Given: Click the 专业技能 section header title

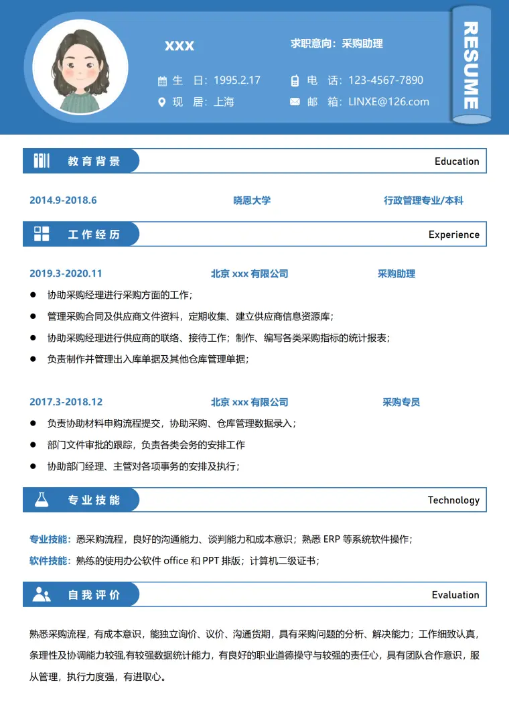Looking at the screenshot, I should 94,501.
